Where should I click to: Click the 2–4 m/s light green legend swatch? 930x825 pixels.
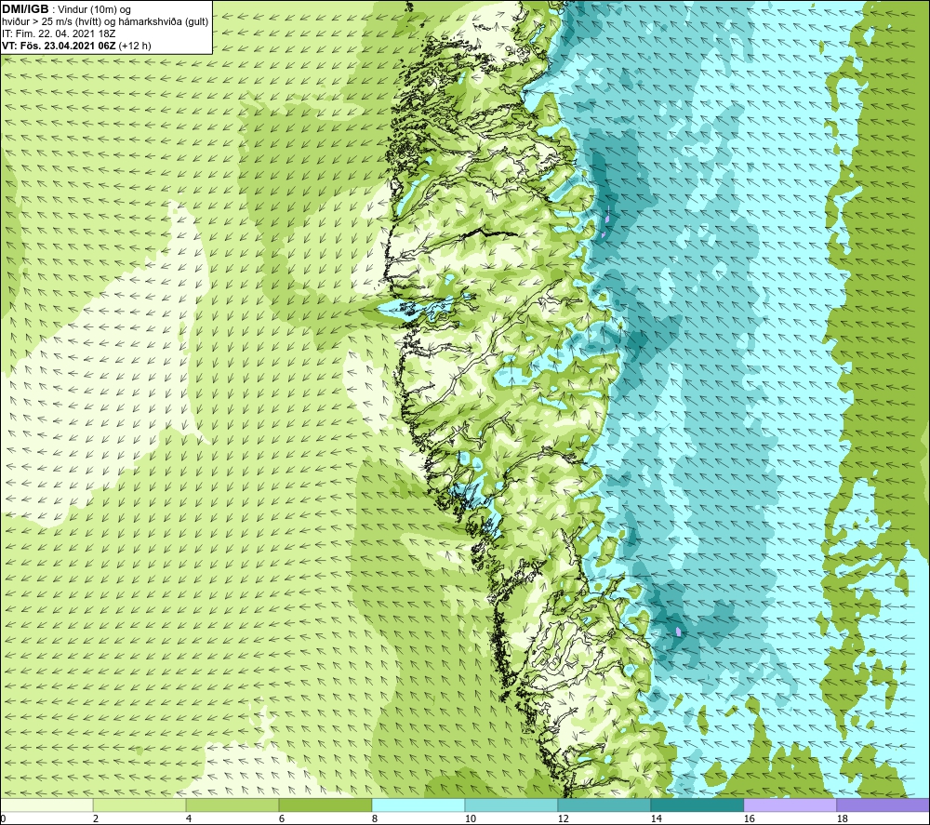click(x=139, y=805)
